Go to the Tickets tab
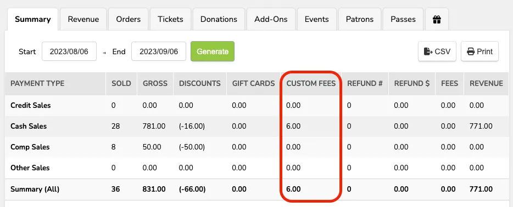The width and height of the screenshot is (513, 207). pyautogui.click(x=170, y=20)
